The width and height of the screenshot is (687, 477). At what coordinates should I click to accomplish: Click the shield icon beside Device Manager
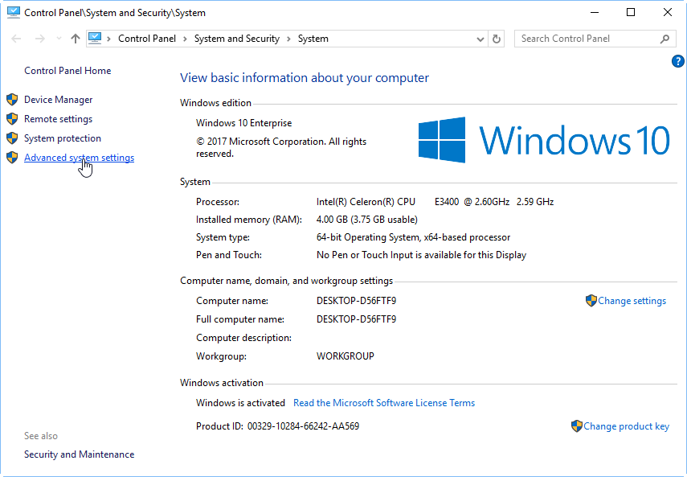[x=11, y=100]
